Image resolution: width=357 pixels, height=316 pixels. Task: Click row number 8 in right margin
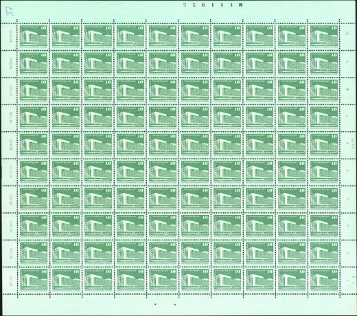[348, 89]
